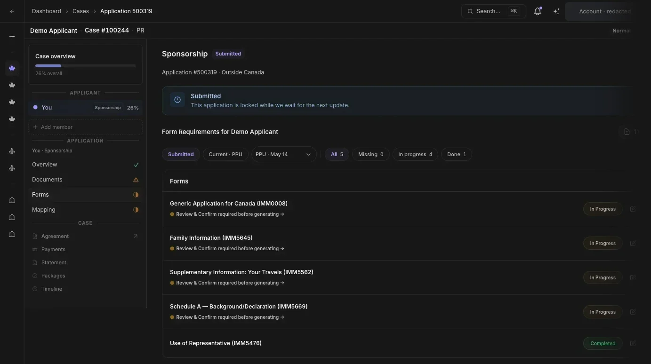Open the PPU · May 14 dropdown
651x364 pixels.
point(284,154)
